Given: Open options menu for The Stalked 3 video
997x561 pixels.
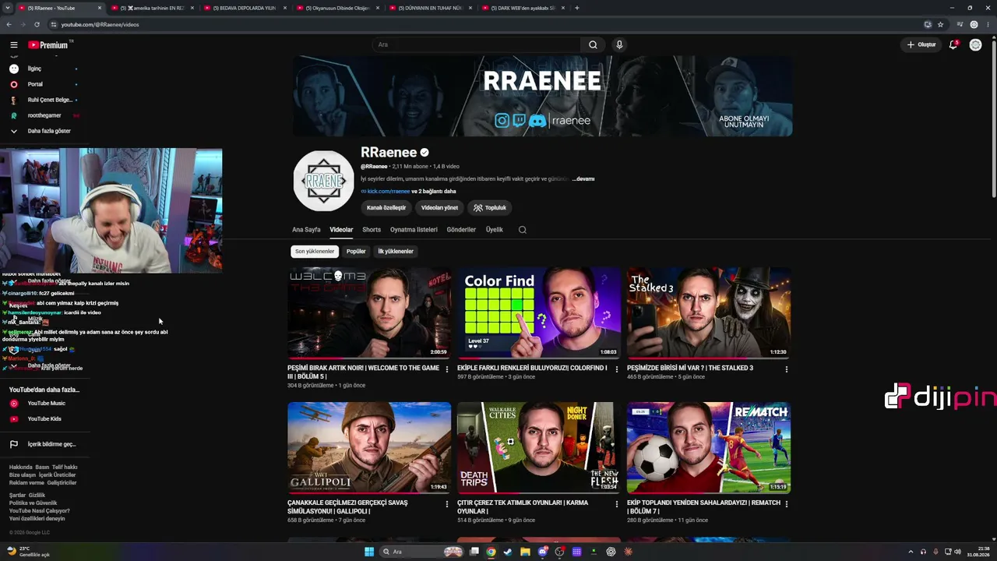Looking at the screenshot, I should coord(787,369).
